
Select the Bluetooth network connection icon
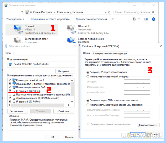71,40
